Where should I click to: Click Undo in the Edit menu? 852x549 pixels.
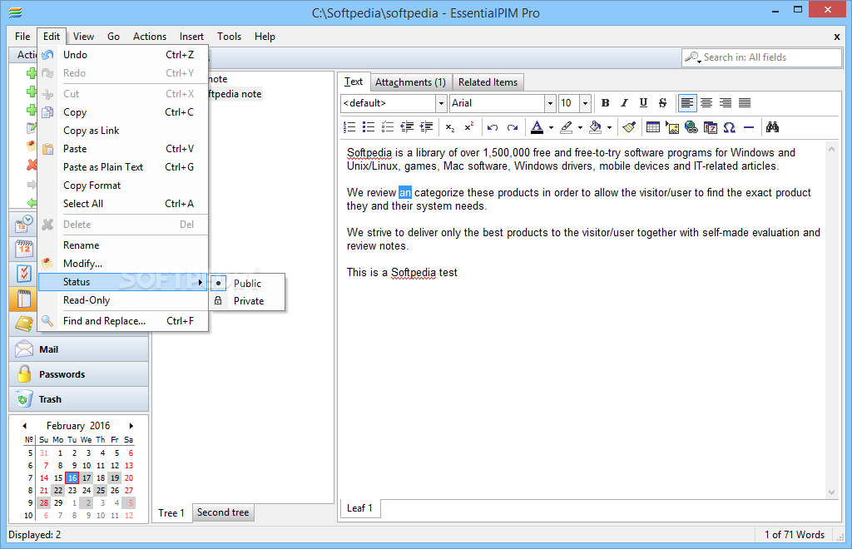pos(123,54)
